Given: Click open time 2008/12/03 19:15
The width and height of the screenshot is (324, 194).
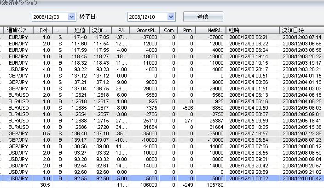Looking at the screenshot, I should pyautogui.click(x=249, y=63).
